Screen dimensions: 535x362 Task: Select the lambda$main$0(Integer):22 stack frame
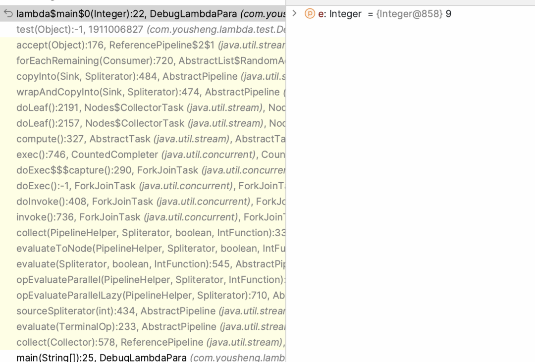(x=143, y=14)
